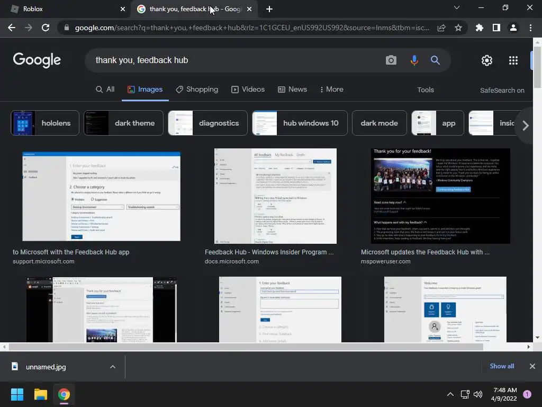Open support.microsoft.com Feedback Hub image
Screen dimensions: 542x407
[101, 196]
